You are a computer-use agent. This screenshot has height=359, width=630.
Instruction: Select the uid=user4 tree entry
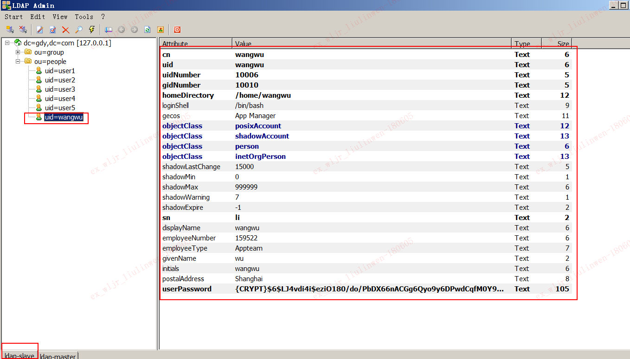60,99
